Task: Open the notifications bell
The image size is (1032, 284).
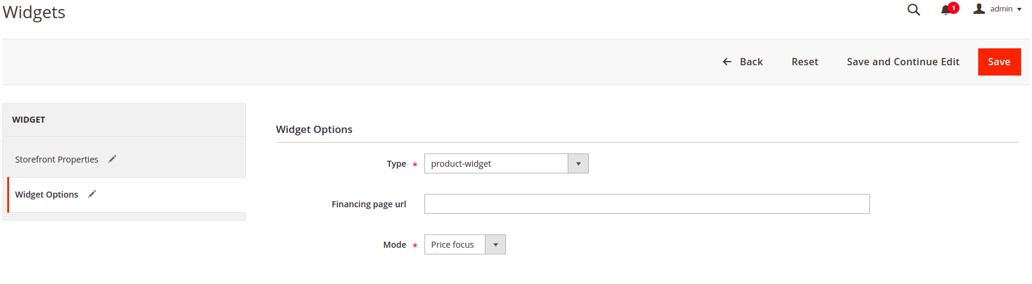Action: click(x=947, y=10)
